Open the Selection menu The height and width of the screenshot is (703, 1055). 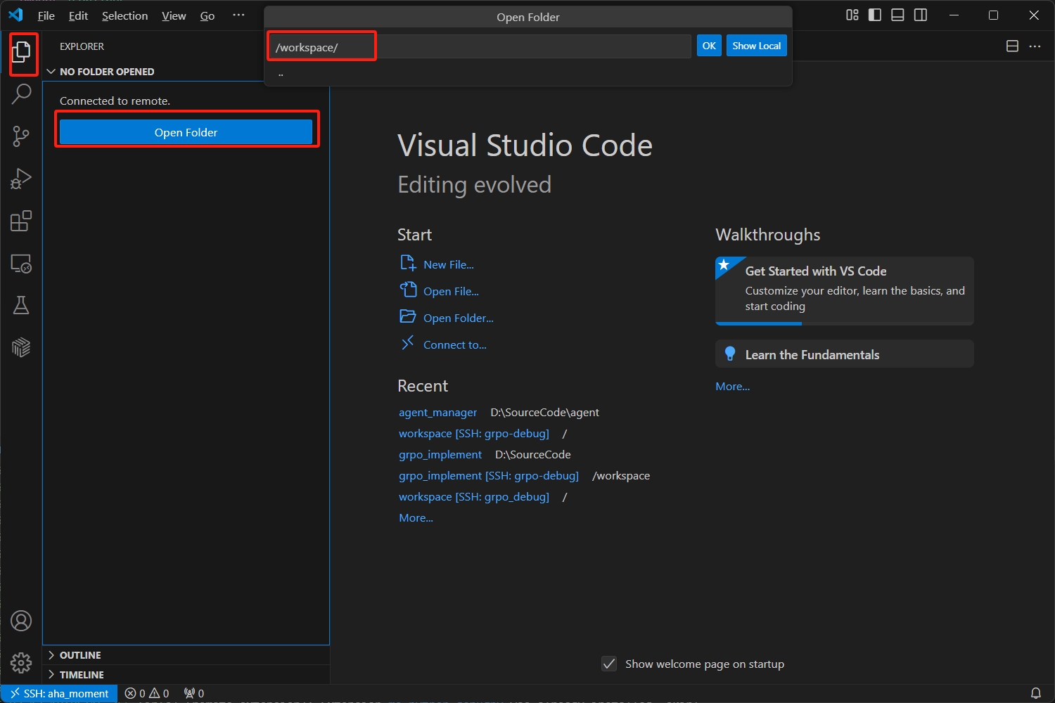pyautogui.click(x=124, y=15)
